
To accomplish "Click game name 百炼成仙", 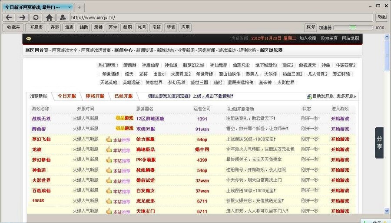I will pyautogui.click(x=41, y=191).
